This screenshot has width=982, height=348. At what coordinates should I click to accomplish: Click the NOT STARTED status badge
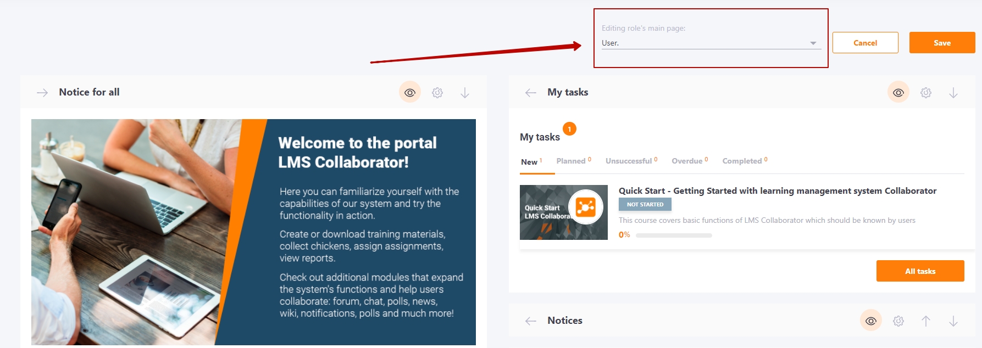645,204
